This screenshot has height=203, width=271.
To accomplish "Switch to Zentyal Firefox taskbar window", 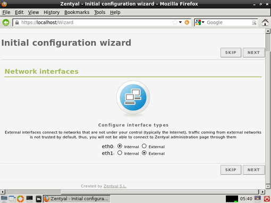I will coord(77,199).
